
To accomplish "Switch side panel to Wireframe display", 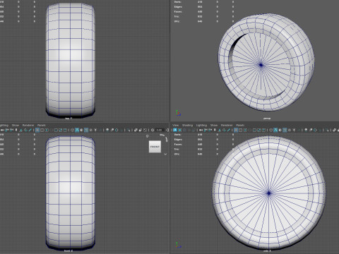I will click(x=271, y=130).
